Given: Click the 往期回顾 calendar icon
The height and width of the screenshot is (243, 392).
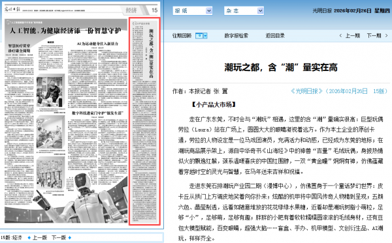Looking at the screenshot, I should (199, 36).
